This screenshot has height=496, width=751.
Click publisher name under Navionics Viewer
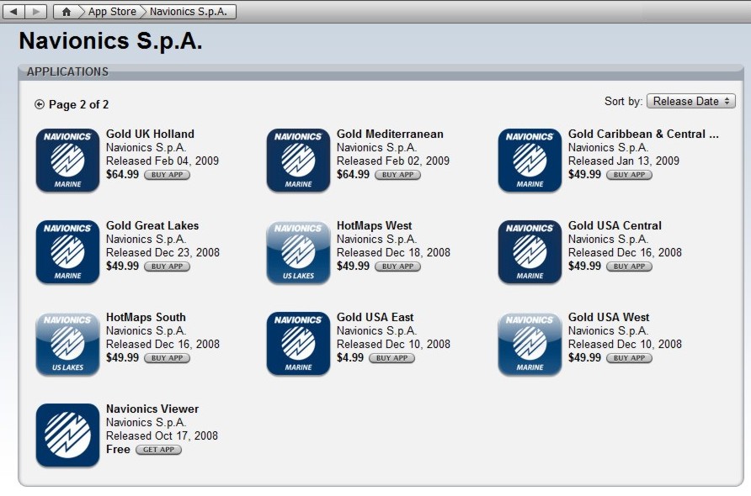click(x=146, y=422)
